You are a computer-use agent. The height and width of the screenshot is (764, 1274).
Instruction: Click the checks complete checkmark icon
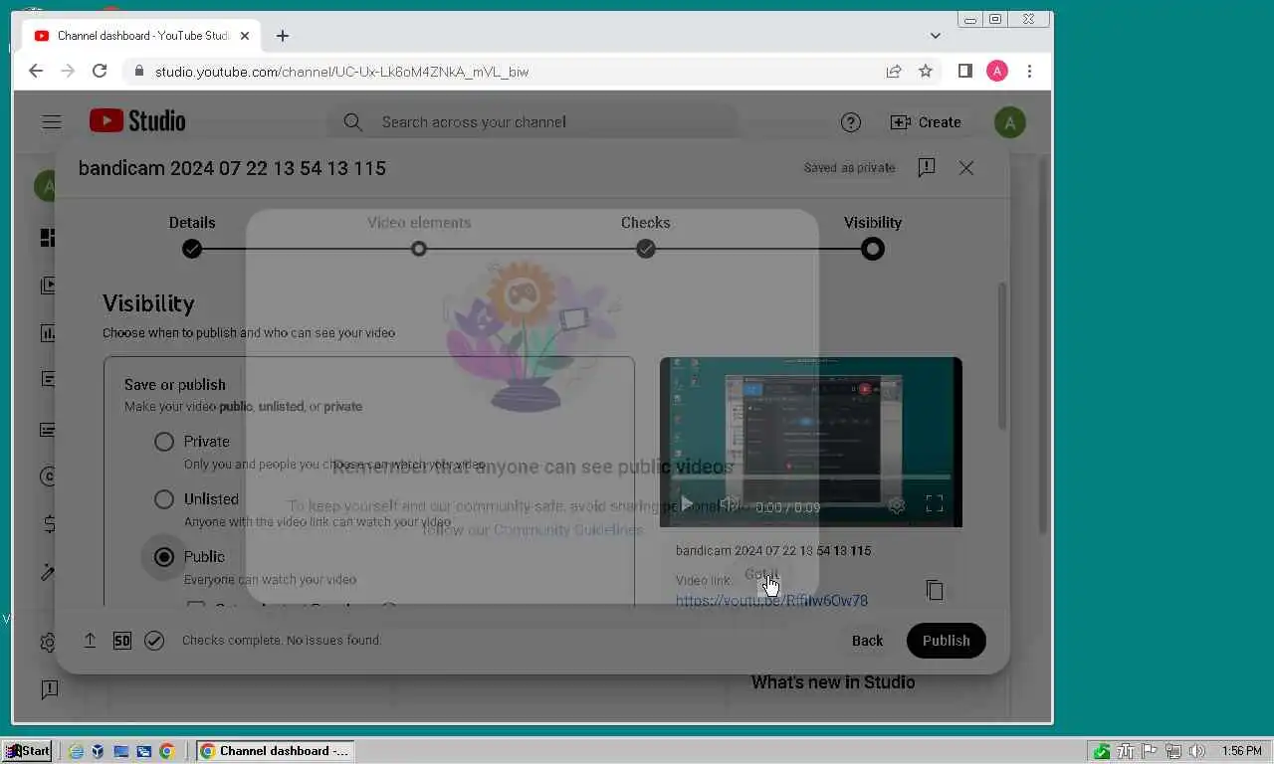pyautogui.click(x=154, y=641)
